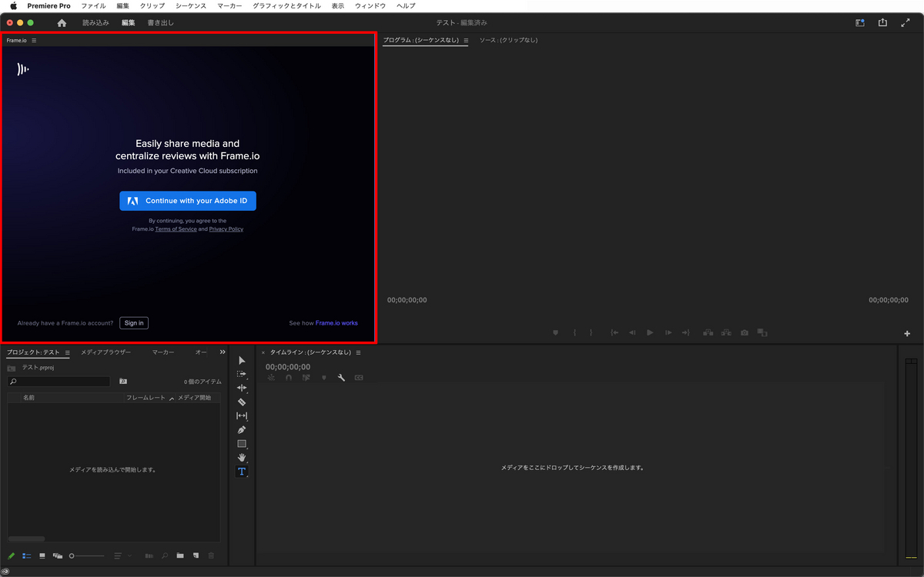The image size is (924, 577).
Task: Click Play button in Program monitor
Action: point(650,333)
